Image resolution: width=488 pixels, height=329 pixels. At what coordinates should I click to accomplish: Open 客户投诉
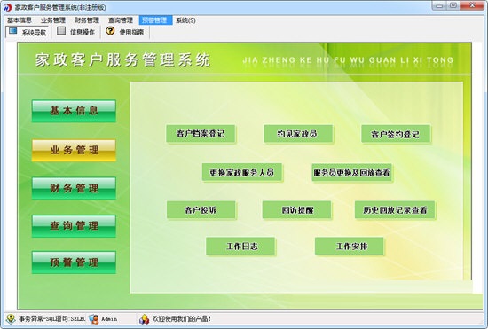click(201, 210)
